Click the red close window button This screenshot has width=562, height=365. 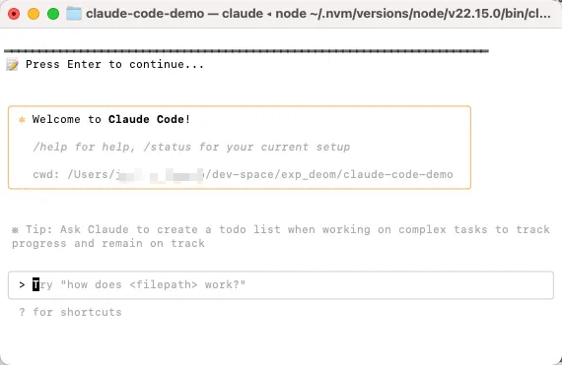[x=14, y=14]
